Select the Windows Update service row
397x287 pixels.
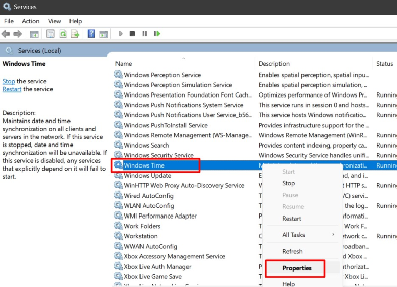[147, 176]
